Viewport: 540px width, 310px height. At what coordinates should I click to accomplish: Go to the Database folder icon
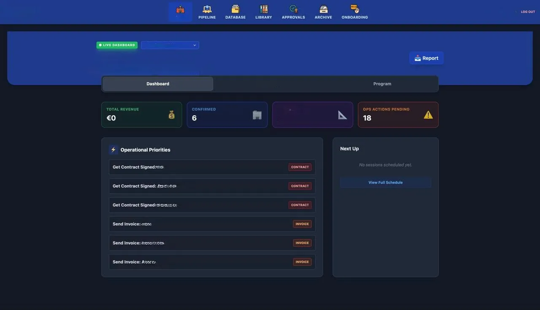(235, 9)
